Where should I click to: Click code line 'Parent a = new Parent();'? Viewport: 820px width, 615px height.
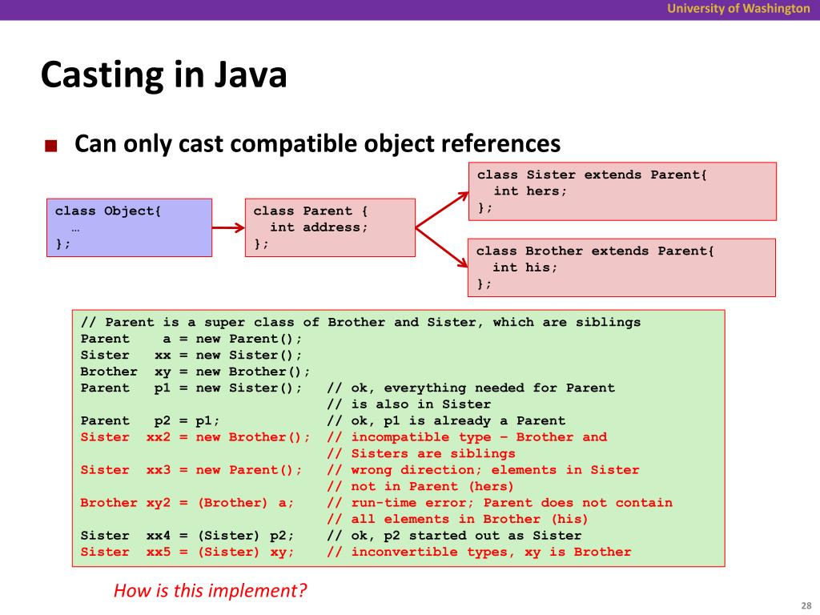pos(191,339)
